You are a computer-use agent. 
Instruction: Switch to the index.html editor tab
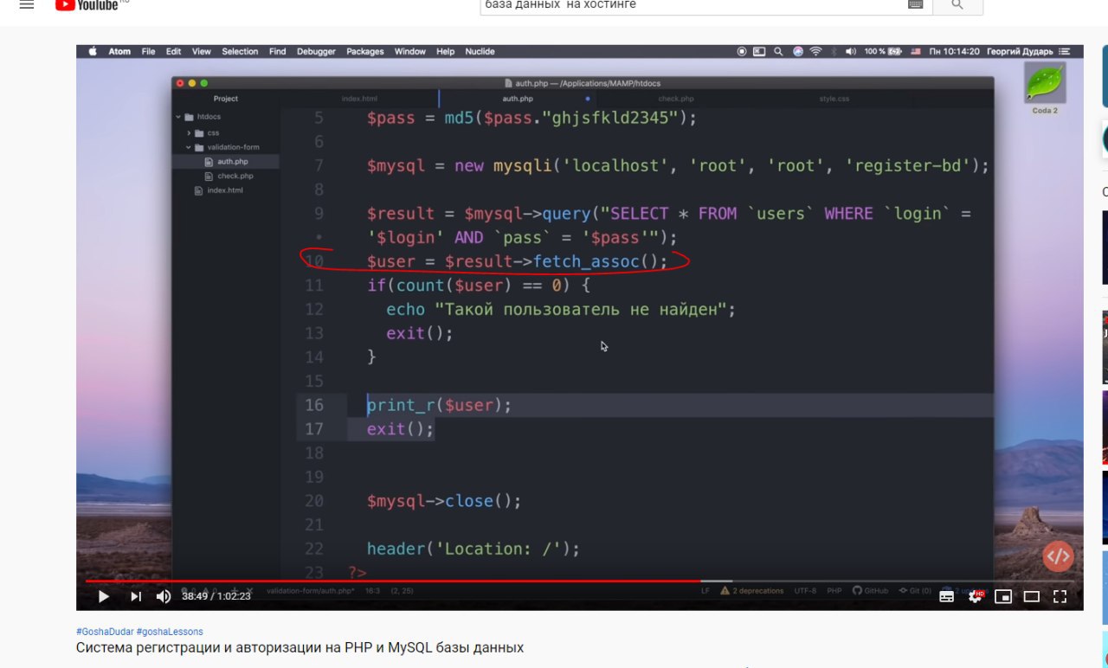tap(358, 99)
